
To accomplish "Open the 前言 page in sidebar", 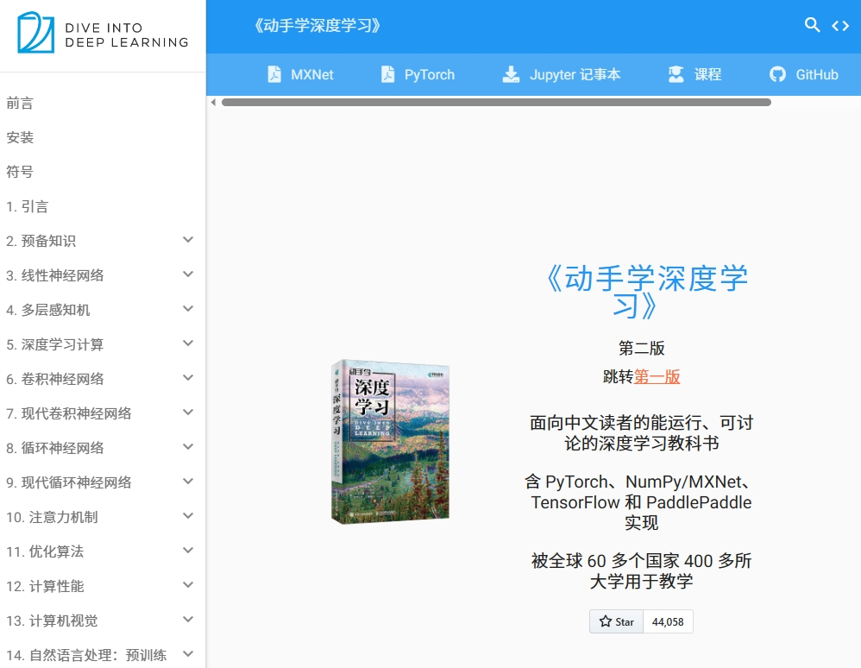I will point(20,104).
